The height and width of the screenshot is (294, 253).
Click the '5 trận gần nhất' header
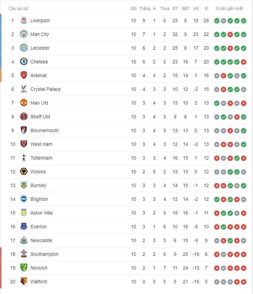230,9
